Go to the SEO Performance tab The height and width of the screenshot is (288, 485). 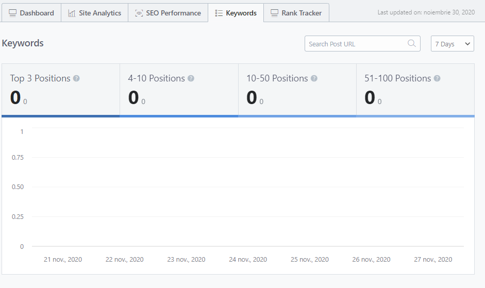tap(168, 13)
